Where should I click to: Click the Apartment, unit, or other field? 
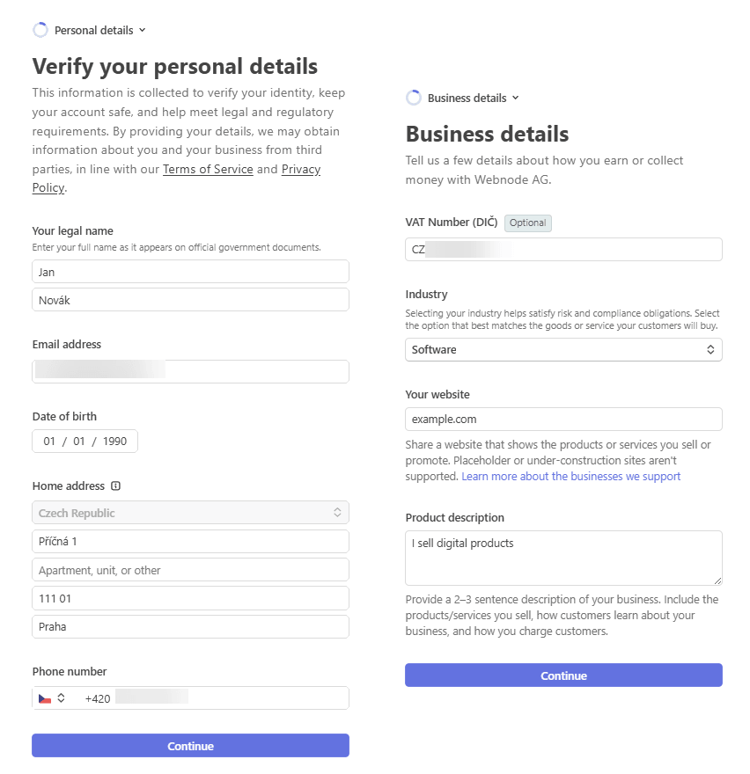[x=191, y=570]
